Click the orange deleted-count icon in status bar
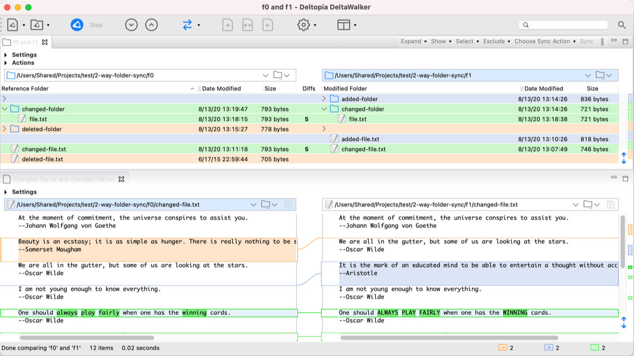This screenshot has height=356, width=634. (503, 348)
